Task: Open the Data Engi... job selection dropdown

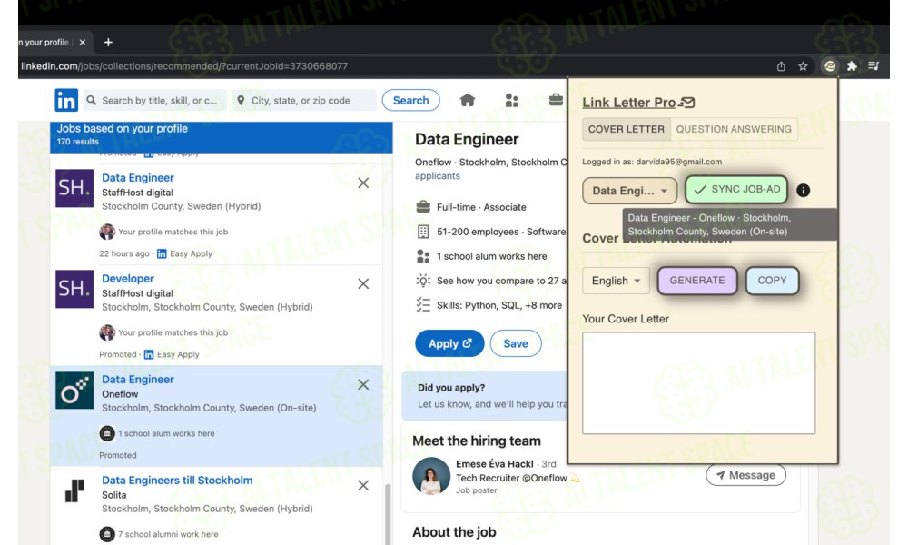Action: pyautogui.click(x=629, y=191)
